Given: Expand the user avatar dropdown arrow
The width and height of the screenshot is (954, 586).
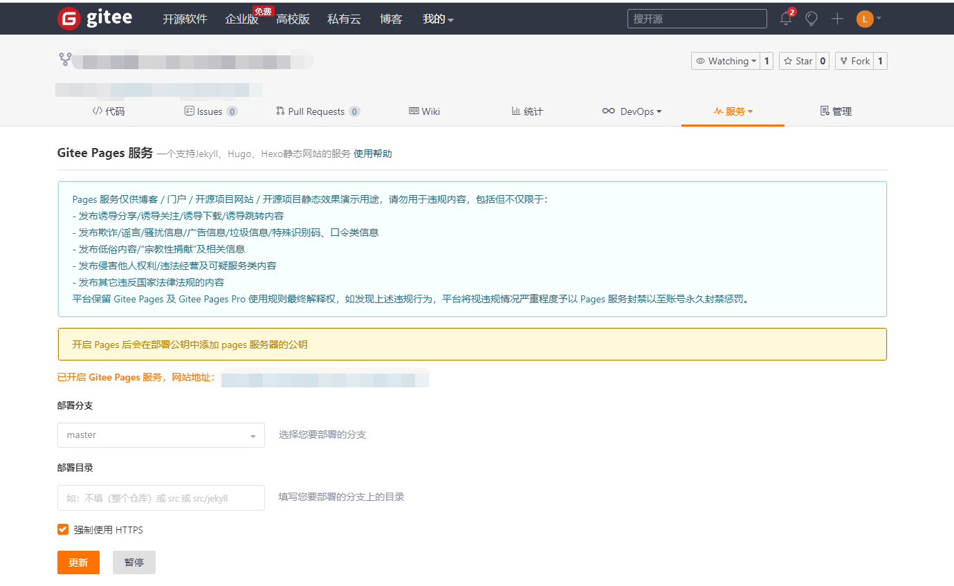Looking at the screenshot, I should (x=879, y=19).
